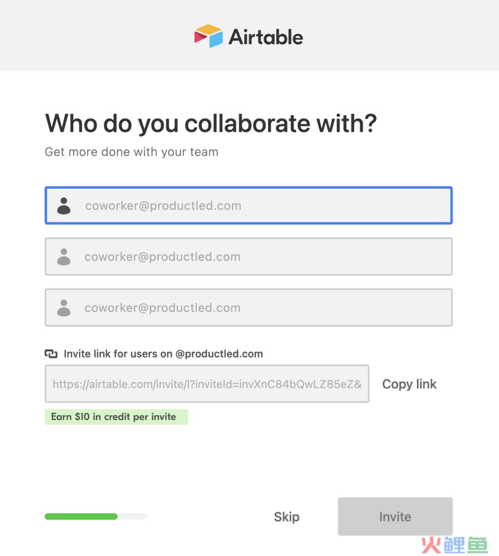Focus the first highlighted coworker email field

pos(249,206)
